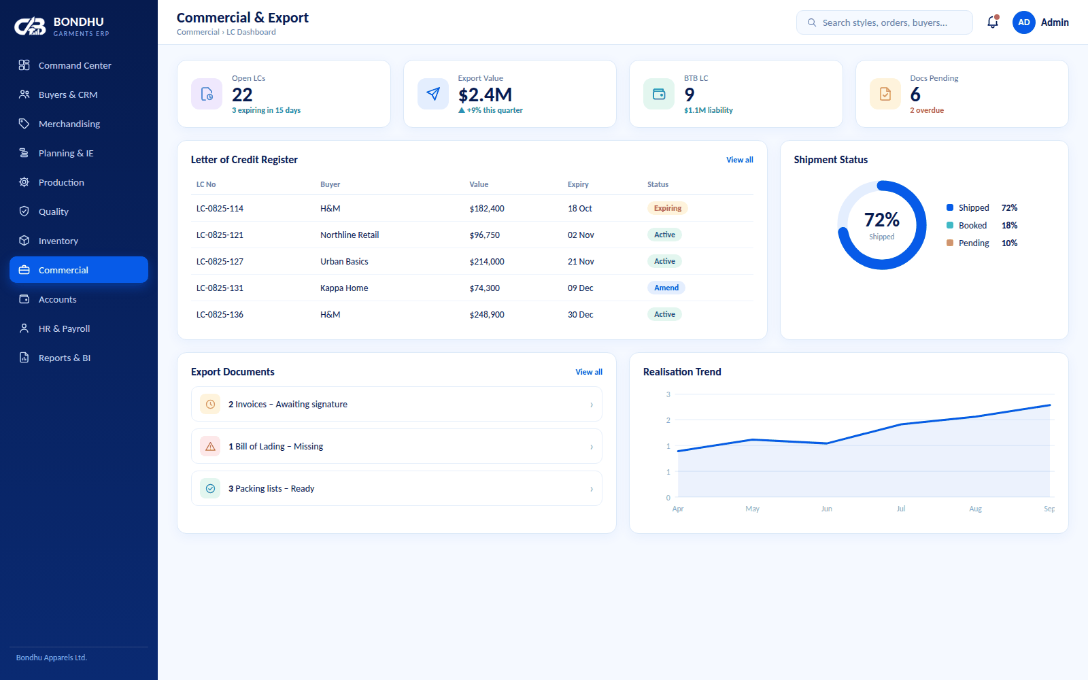
Task: Click the Export Value paper-plane icon
Action: point(433,94)
